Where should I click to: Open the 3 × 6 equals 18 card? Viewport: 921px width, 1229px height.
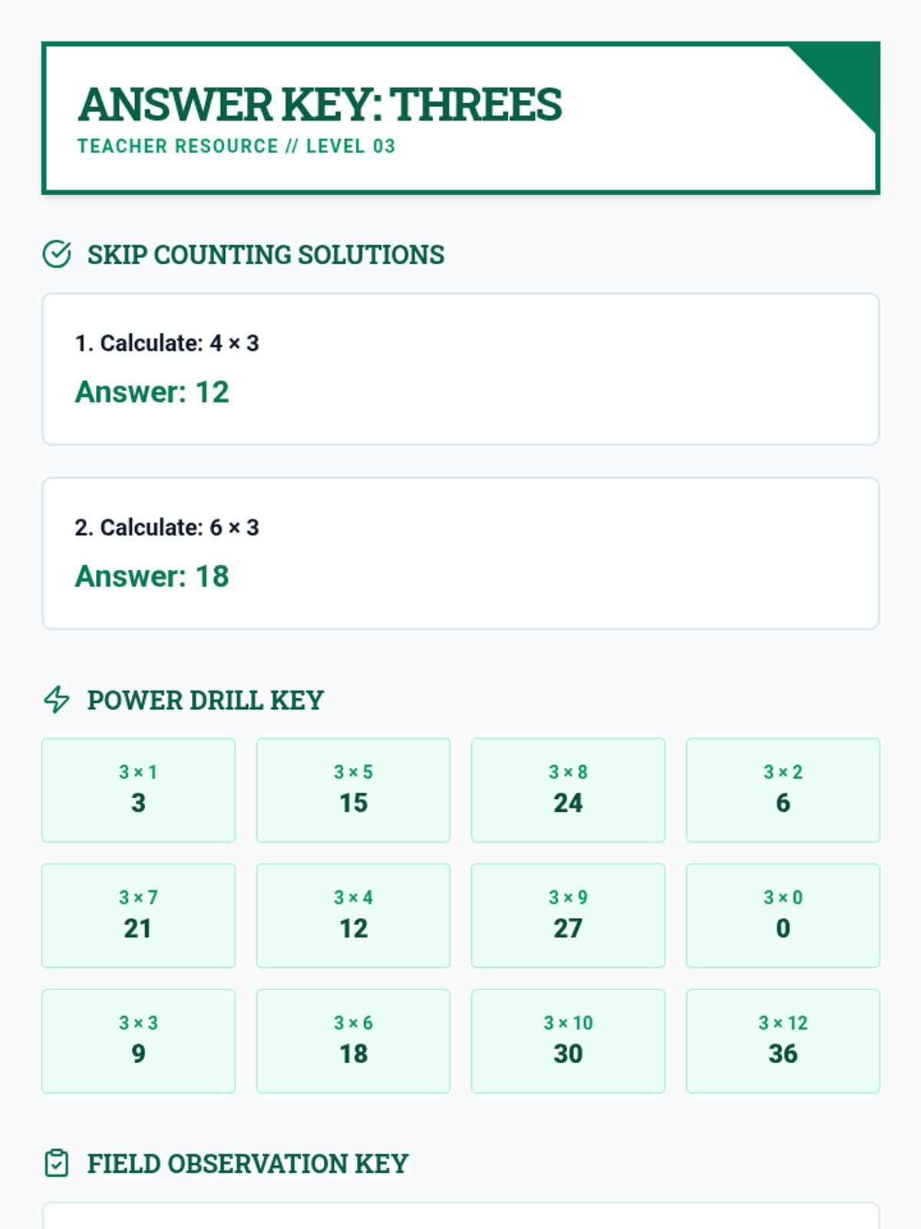(x=353, y=1041)
